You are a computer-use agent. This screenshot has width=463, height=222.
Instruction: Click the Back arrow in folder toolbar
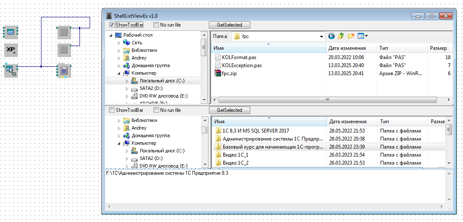click(331, 36)
